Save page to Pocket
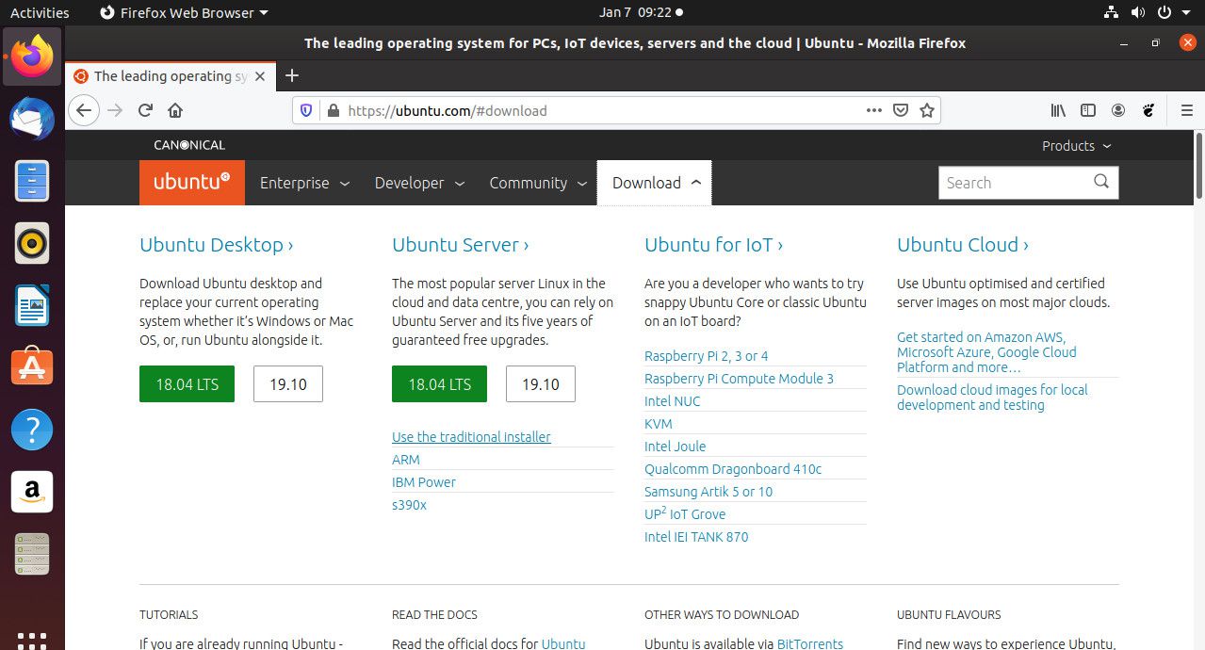Image resolution: width=1205 pixels, height=650 pixels. click(x=901, y=110)
